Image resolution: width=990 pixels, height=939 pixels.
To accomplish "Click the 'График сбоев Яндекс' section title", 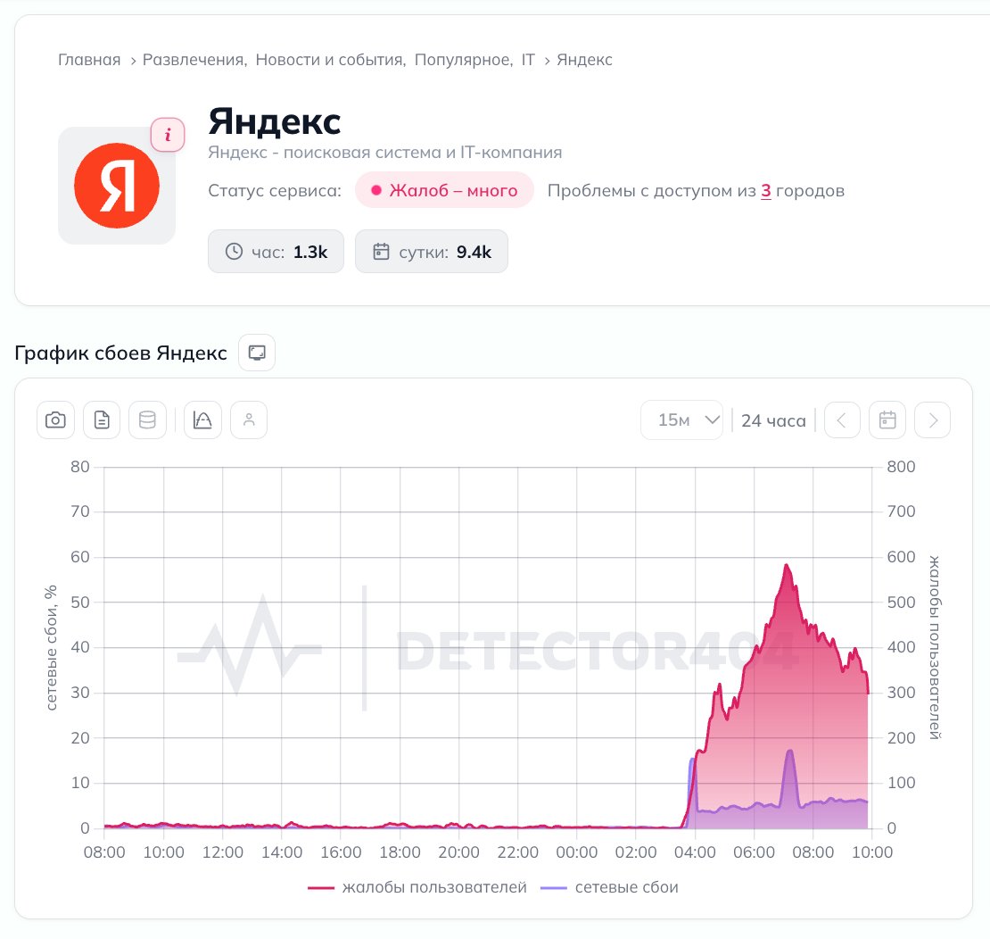I will [x=120, y=353].
